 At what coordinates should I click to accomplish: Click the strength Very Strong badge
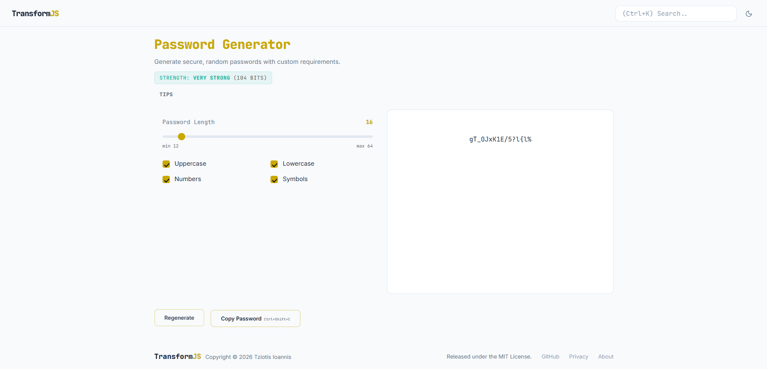pyautogui.click(x=213, y=78)
